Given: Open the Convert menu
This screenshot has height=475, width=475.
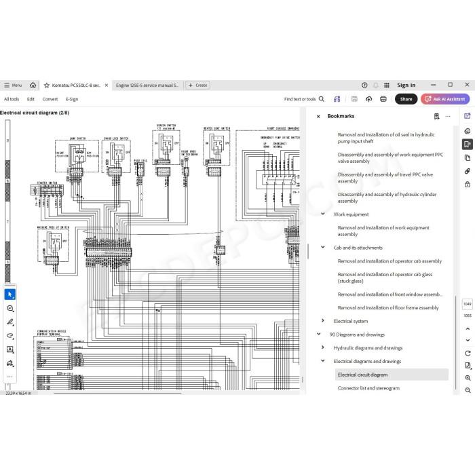Looking at the screenshot, I should click(50, 99).
